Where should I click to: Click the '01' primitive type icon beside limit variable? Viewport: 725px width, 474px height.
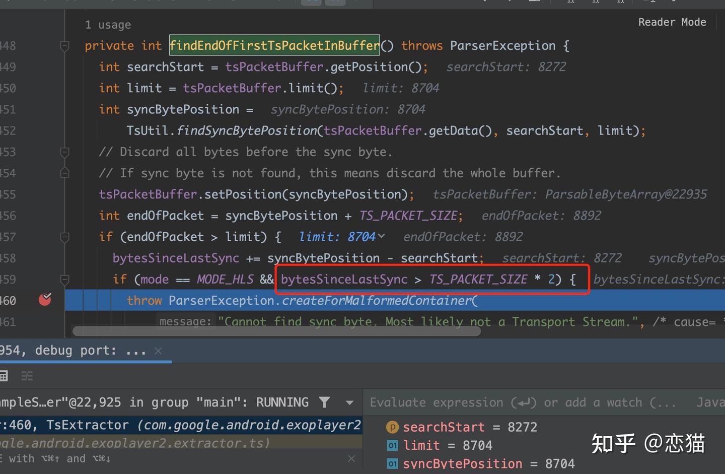click(392, 445)
